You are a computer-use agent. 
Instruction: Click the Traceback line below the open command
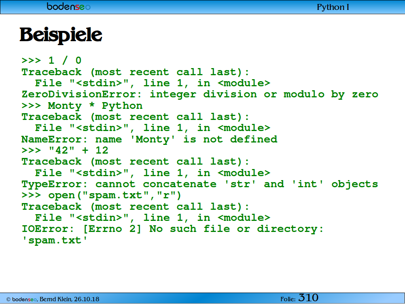tap(135, 207)
